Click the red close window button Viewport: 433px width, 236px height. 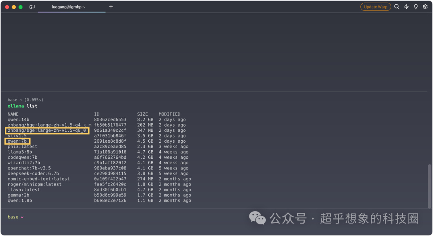tap(7, 7)
